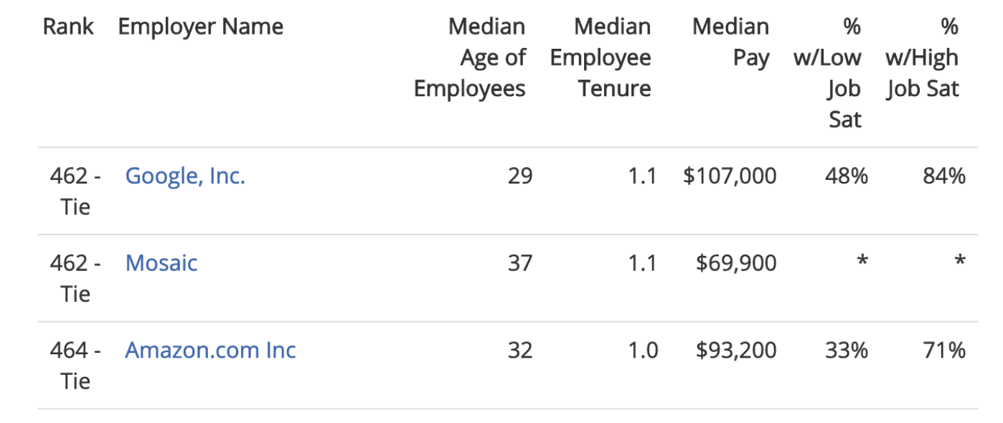Screen dimensions: 1003x423
Task: Select the Rank column header
Action: (68, 27)
